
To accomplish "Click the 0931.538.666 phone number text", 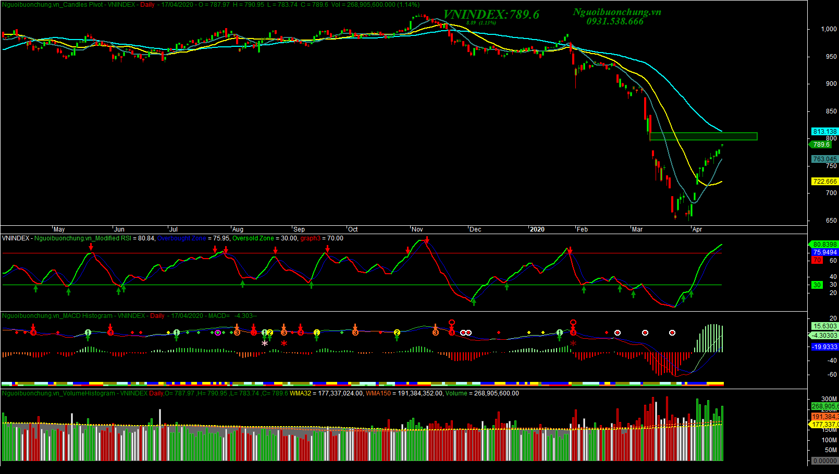I will [615, 21].
